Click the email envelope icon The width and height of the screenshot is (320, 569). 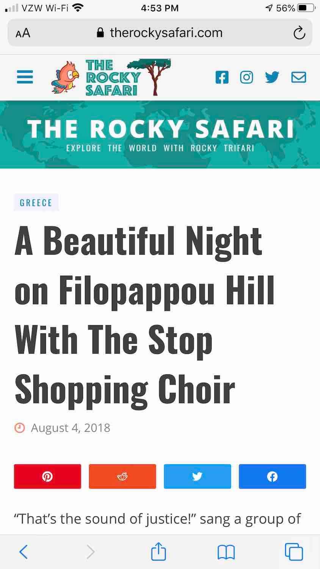[298, 77]
